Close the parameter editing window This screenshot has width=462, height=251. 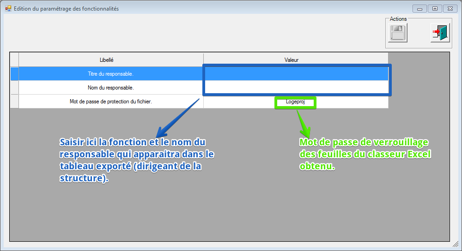point(450,9)
